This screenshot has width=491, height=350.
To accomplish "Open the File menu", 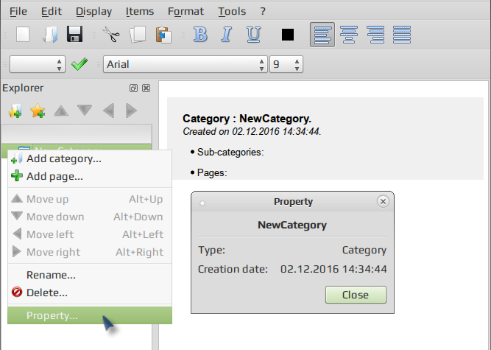I will [18, 11].
